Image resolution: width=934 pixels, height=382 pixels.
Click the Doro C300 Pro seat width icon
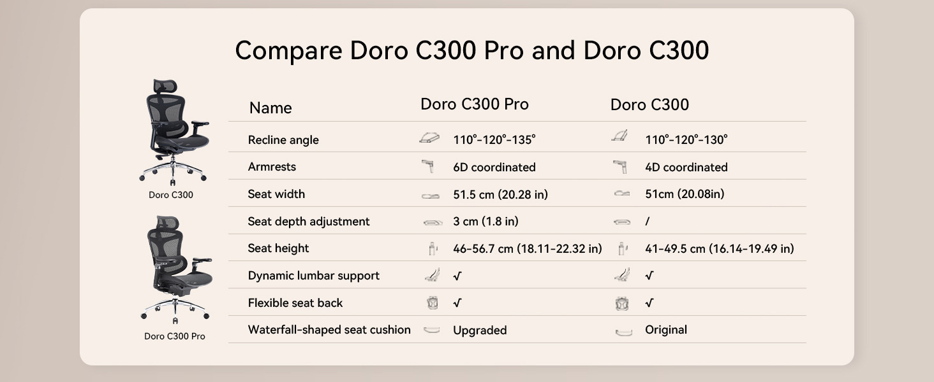(431, 195)
